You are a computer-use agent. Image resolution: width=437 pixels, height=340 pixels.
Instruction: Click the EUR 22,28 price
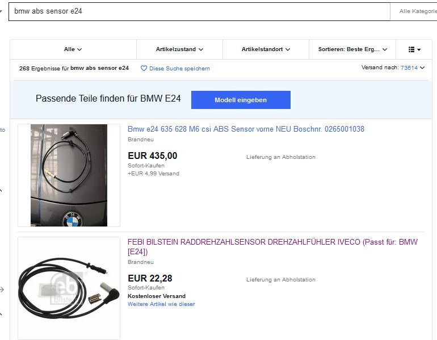(150, 278)
